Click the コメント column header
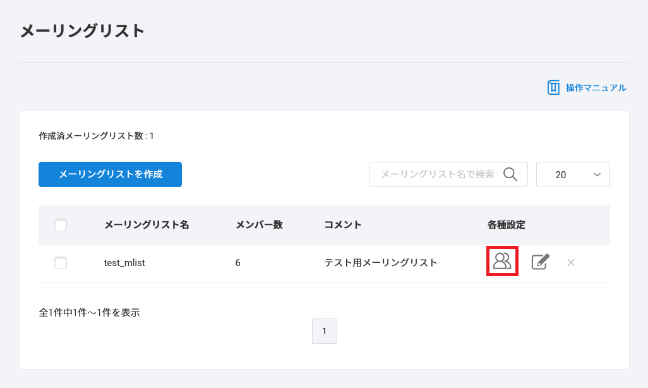The image size is (648, 388). coord(343,225)
